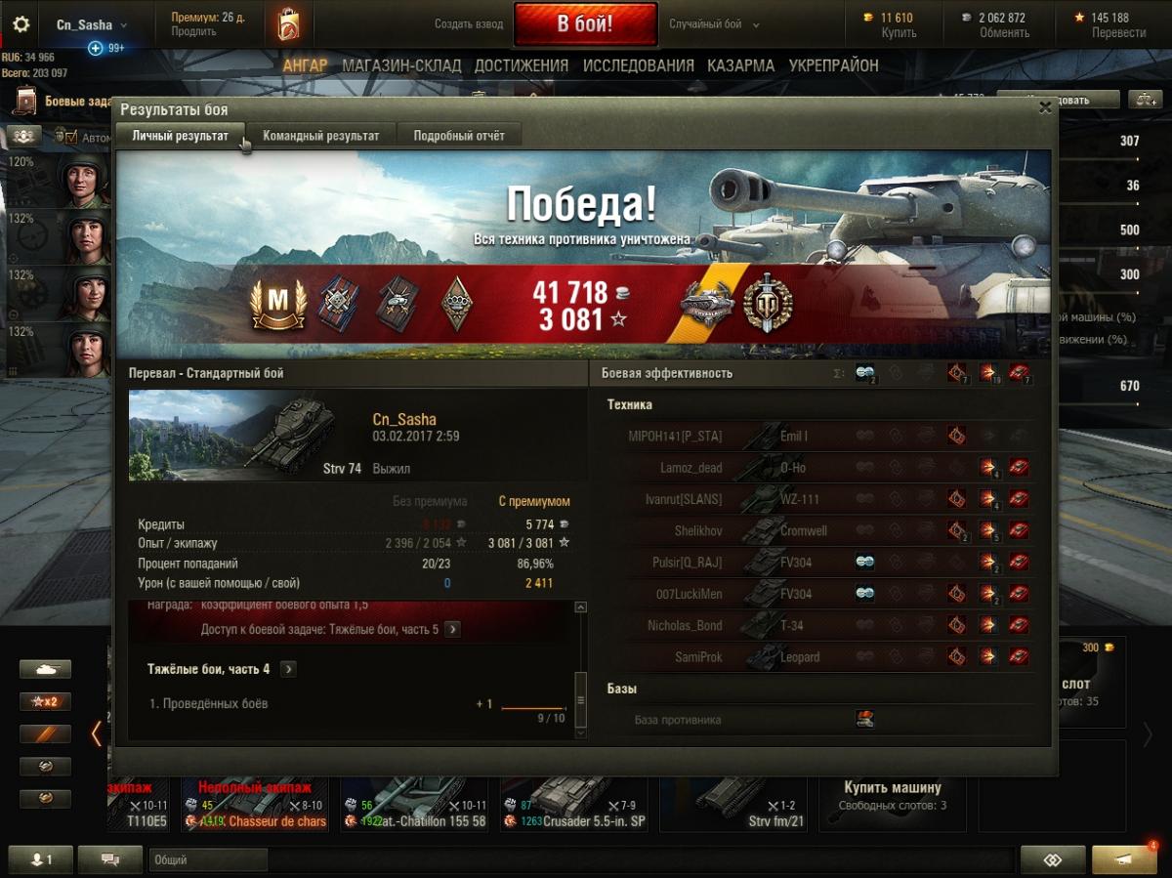Open the settings gear menu
This screenshot has height=878, width=1172.
pos(21,25)
